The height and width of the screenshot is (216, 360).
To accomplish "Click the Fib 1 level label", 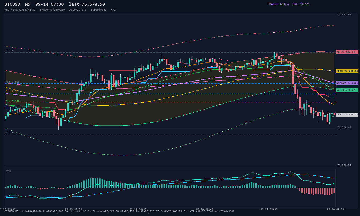I will tap(10, 51).
